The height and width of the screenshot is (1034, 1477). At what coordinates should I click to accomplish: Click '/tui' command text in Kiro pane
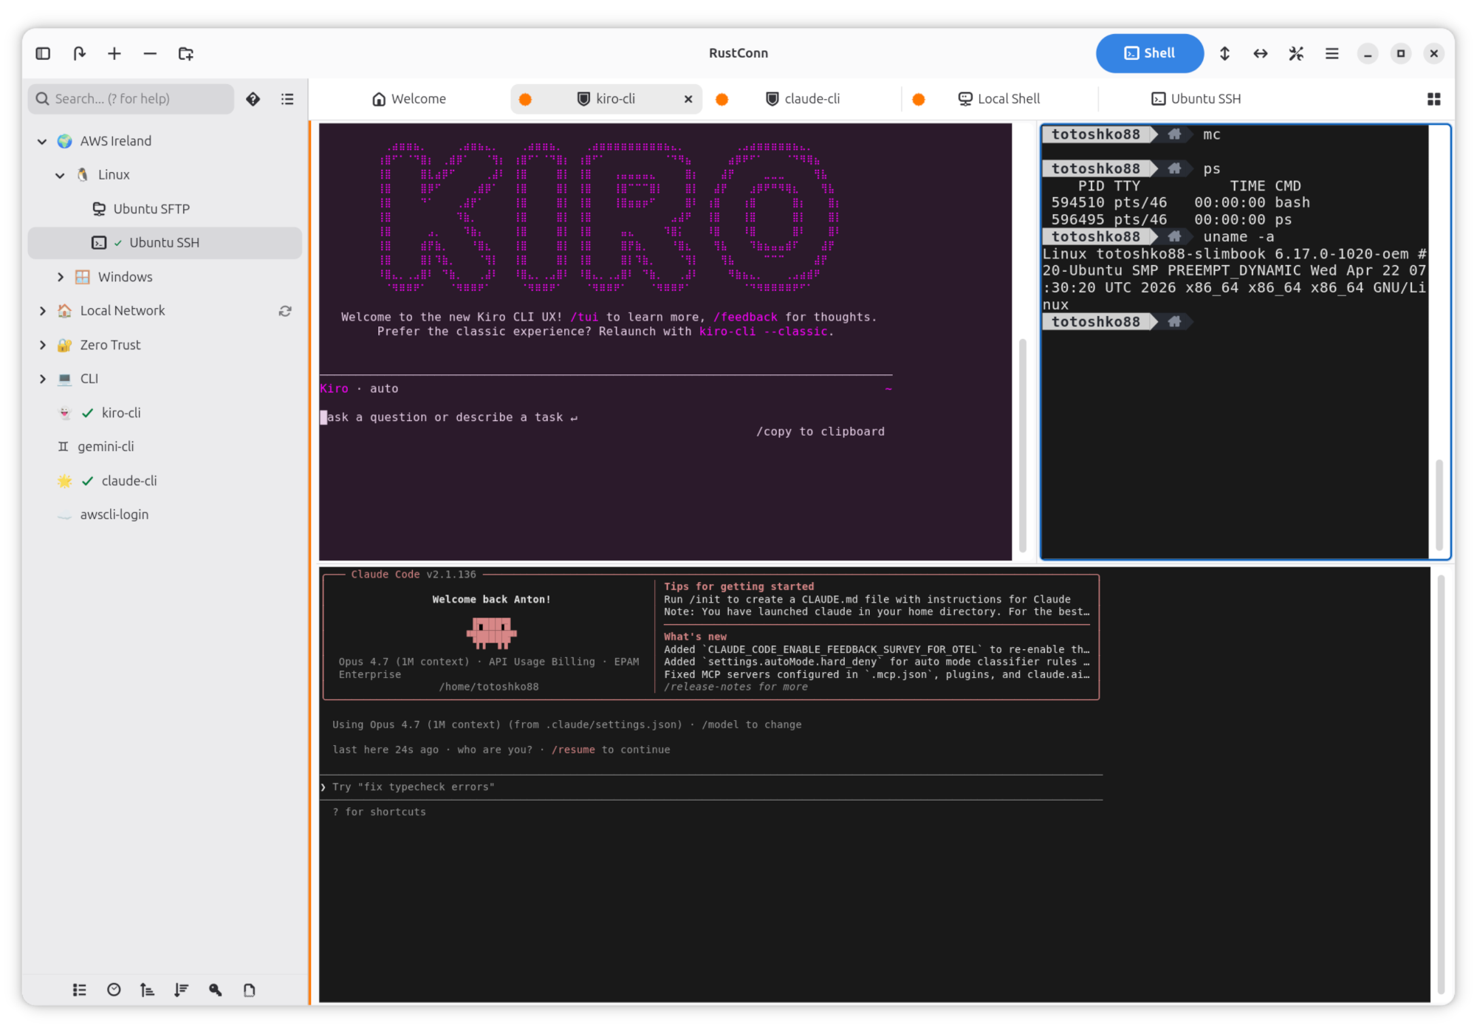584,317
